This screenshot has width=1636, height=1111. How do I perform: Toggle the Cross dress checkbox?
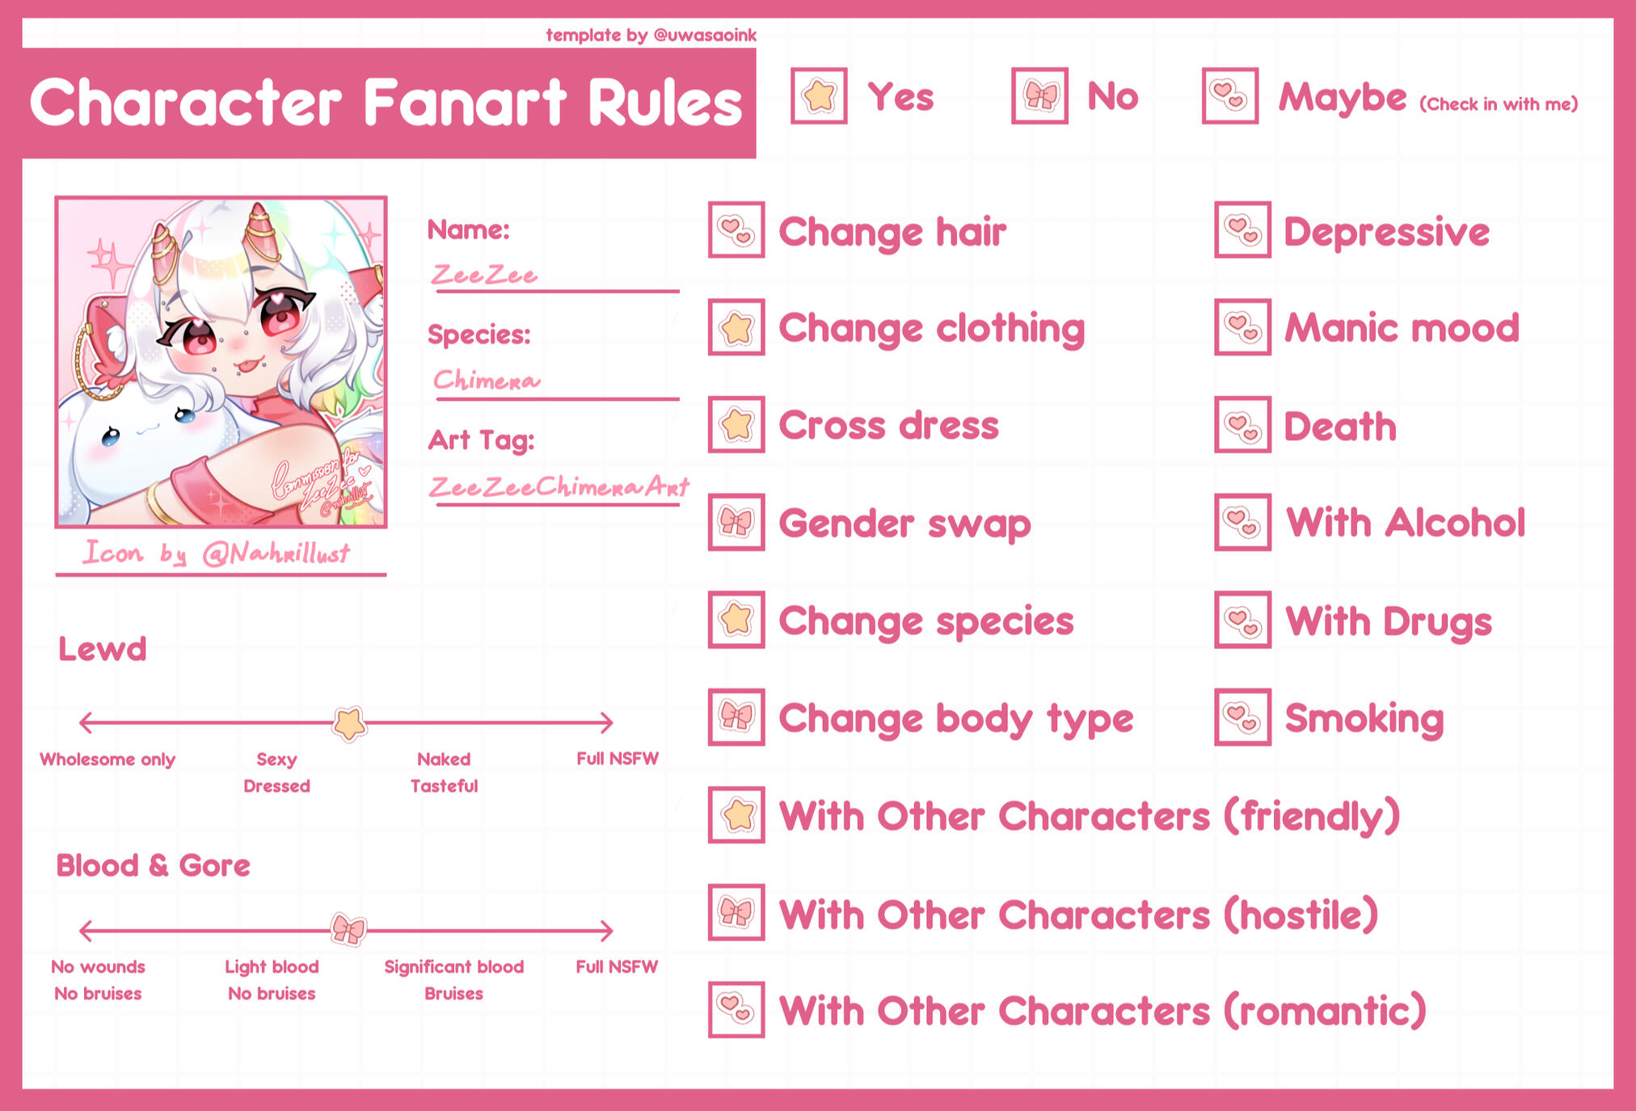click(x=736, y=424)
